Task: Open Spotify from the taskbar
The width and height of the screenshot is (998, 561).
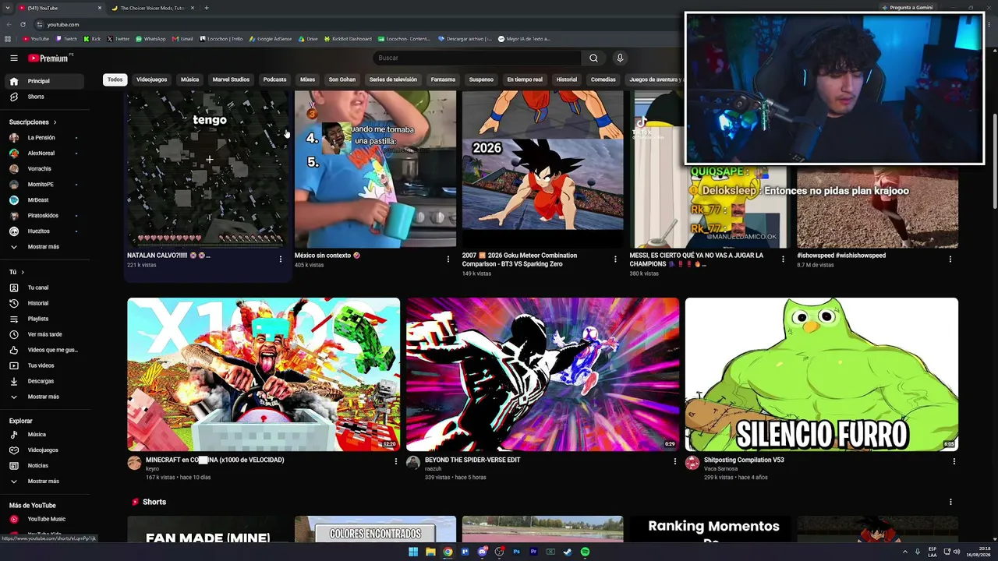Action: pos(585,552)
